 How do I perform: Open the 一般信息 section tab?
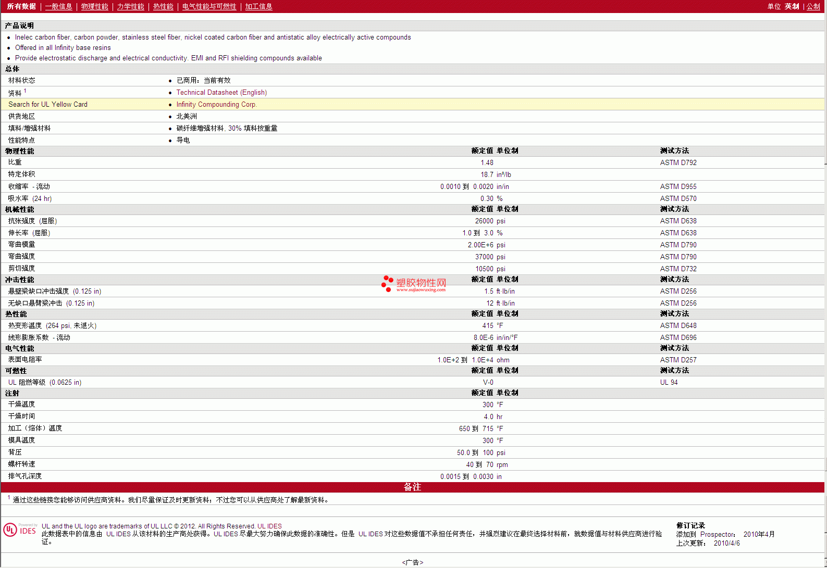58,6
